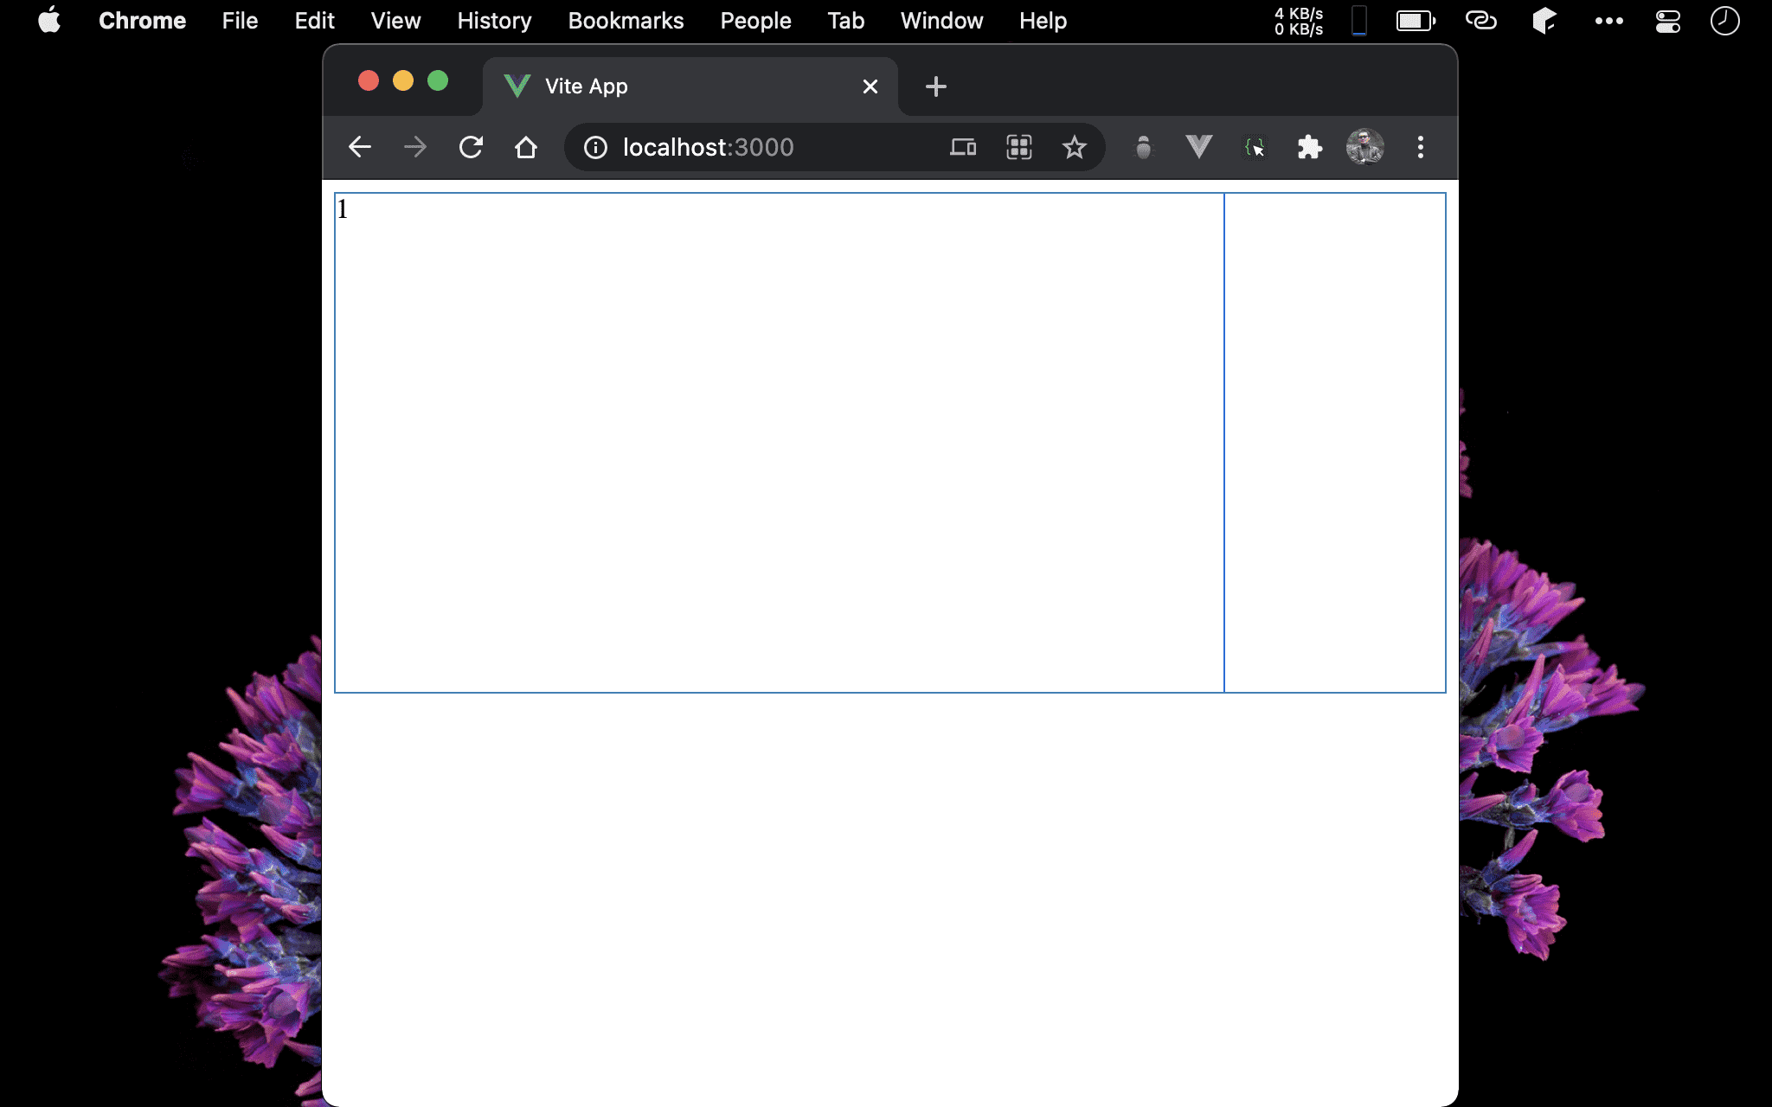The height and width of the screenshot is (1107, 1772).
Task: Reload the localhost page
Action: pos(471,147)
